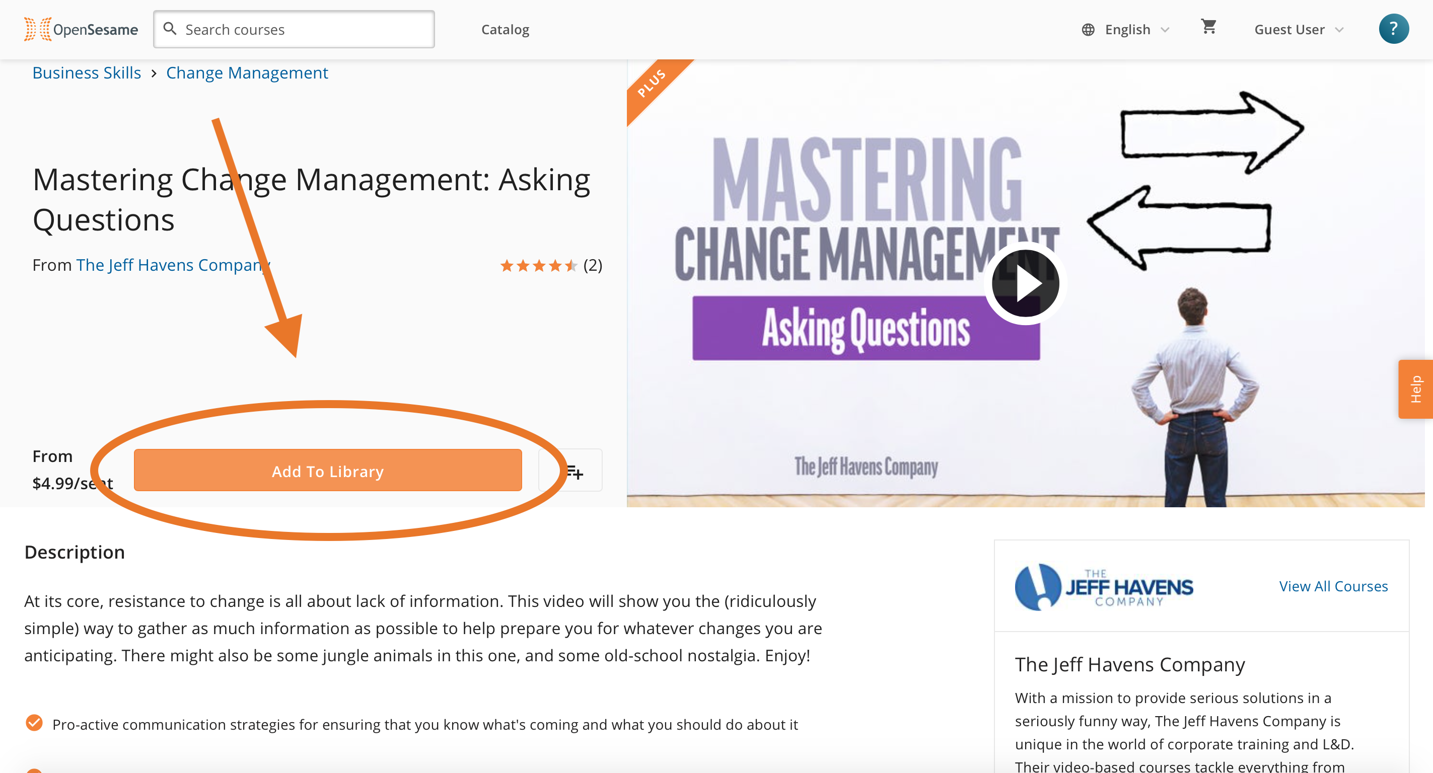Expand the Guest User menu
This screenshot has height=773, width=1433.
point(1299,30)
